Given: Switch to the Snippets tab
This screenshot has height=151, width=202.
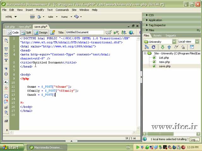Looking at the screenshot, I should click(170, 36).
